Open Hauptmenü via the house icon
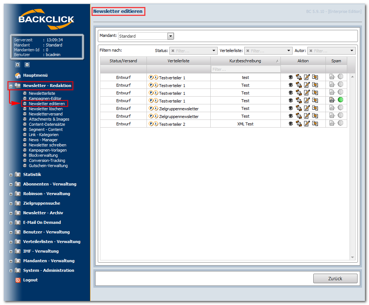Viewport: 369px width, 305px height. click(18, 76)
